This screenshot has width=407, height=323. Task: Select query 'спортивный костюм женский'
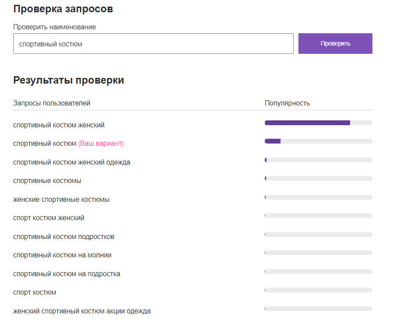(59, 125)
